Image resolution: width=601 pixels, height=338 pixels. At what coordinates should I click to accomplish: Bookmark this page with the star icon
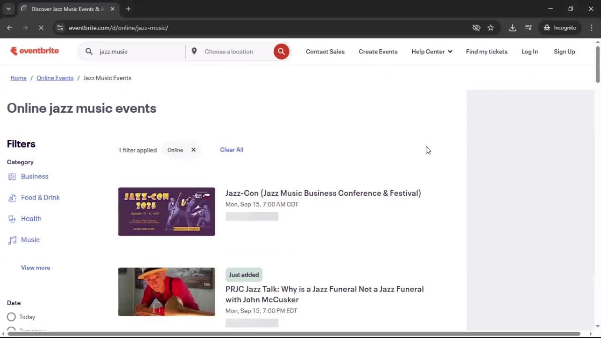point(491,28)
